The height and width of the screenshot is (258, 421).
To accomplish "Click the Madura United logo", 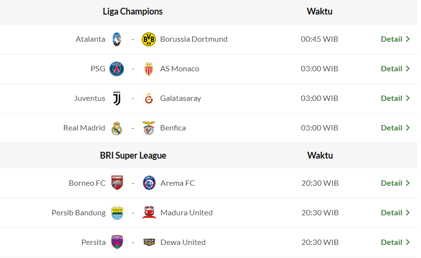I will pyautogui.click(x=149, y=213).
